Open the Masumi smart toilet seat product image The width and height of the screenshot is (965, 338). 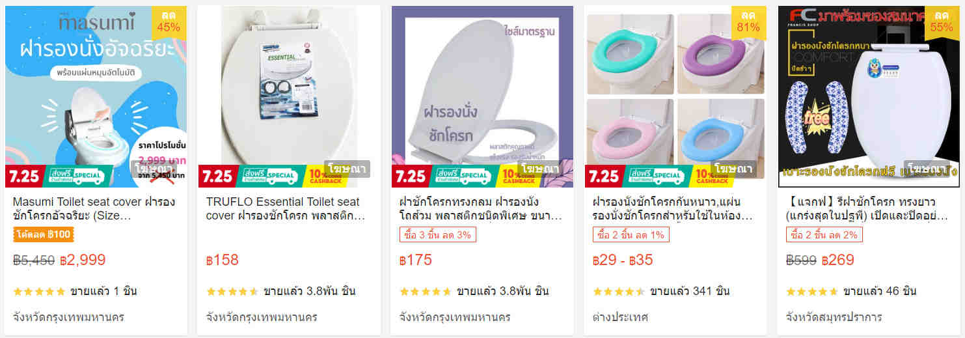(96, 96)
